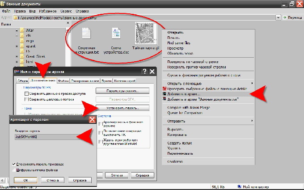The width and height of the screenshot is (304, 190).
Task: Click the Переход go button
Action: coord(292,17)
